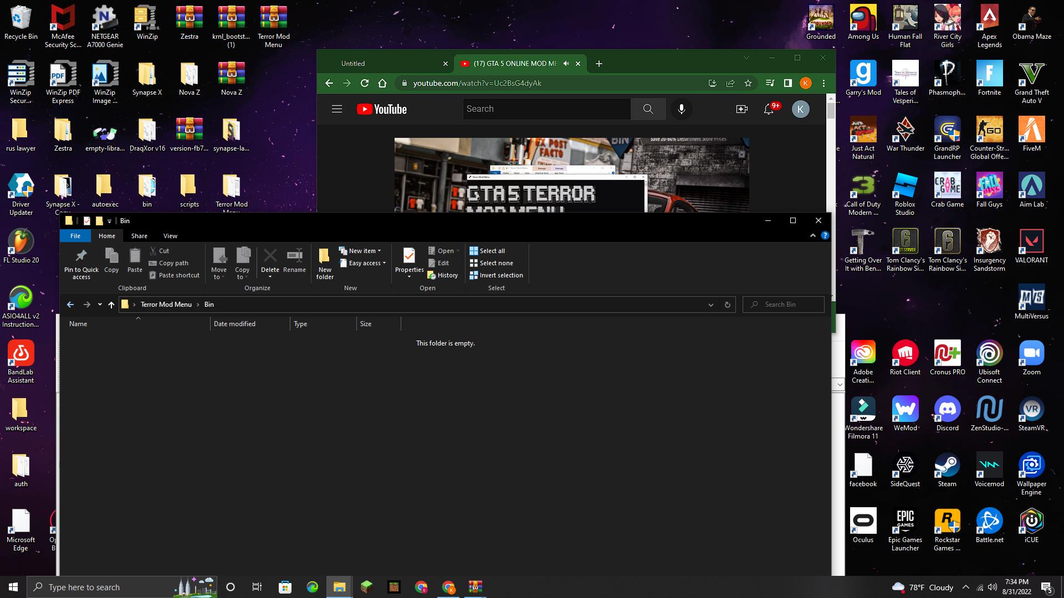Click Select all in the ribbon
The width and height of the screenshot is (1064, 598).
pos(487,251)
